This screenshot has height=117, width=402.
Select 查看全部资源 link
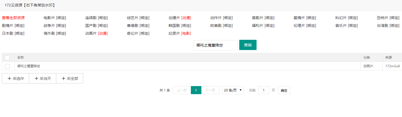click(x=13, y=18)
